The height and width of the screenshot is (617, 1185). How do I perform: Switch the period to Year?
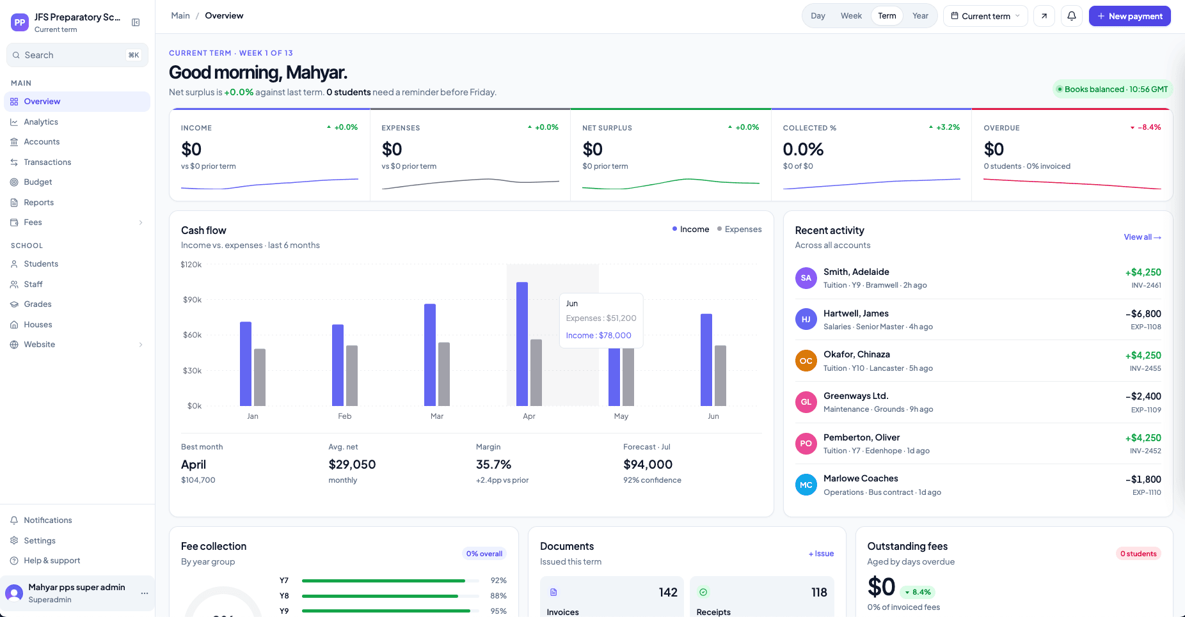pyautogui.click(x=920, y=16)
